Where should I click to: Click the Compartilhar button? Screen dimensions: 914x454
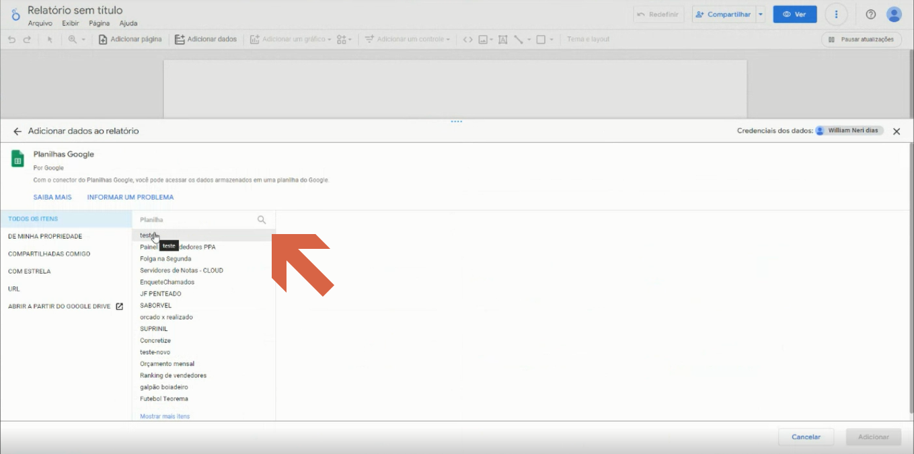(723, 14)
